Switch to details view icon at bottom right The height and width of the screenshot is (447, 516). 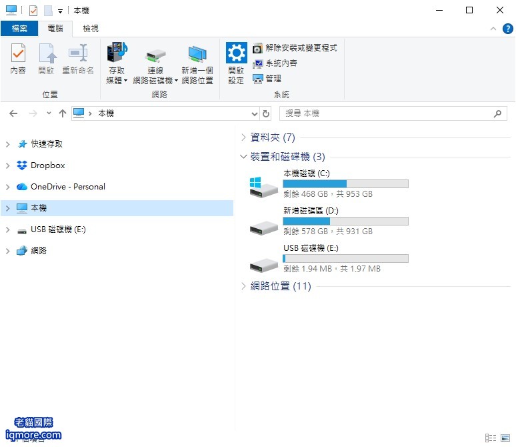coord(490,438)
